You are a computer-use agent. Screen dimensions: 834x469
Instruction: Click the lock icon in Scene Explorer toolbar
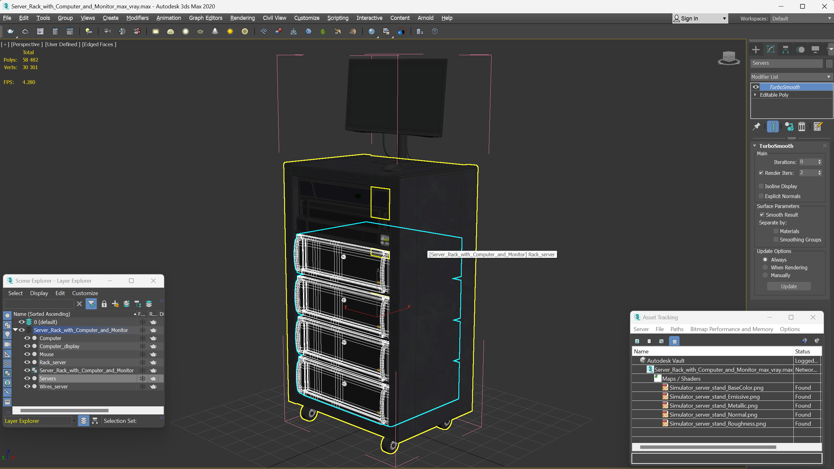point(104,304)
